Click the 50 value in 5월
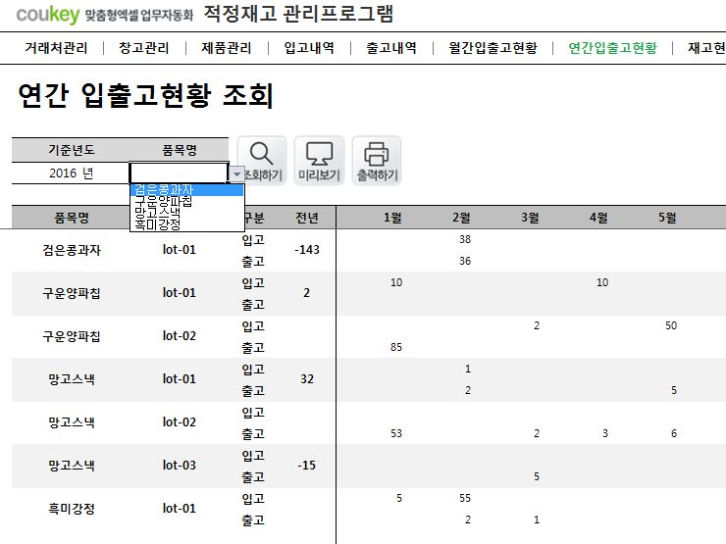 click(x=671, y=325)
